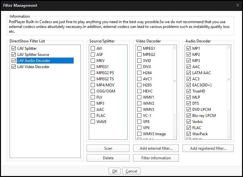Click Video Decoder scrollbar up arrow
243x177 pixels.
point(174,47)
